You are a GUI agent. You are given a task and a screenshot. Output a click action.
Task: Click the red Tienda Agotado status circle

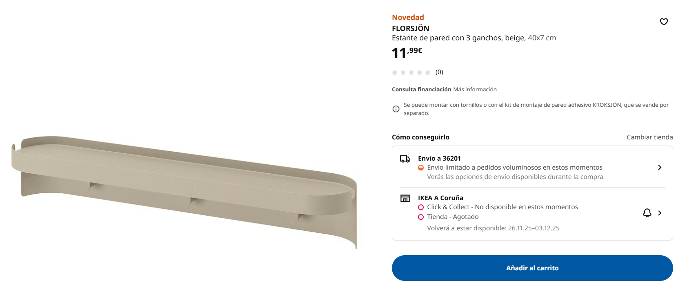point(421,217)
